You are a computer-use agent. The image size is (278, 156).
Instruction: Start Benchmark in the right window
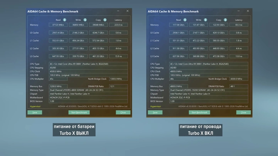pos(199,112)
